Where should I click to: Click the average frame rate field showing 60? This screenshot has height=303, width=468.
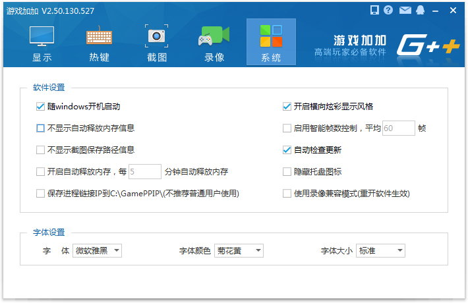coord(398,128)
